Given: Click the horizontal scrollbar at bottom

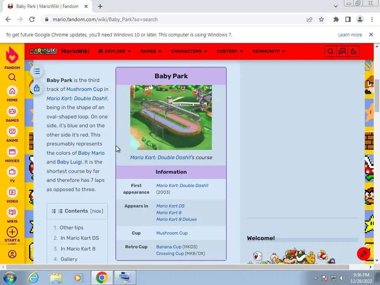Looking at the screenshot, I should [178, 267].
